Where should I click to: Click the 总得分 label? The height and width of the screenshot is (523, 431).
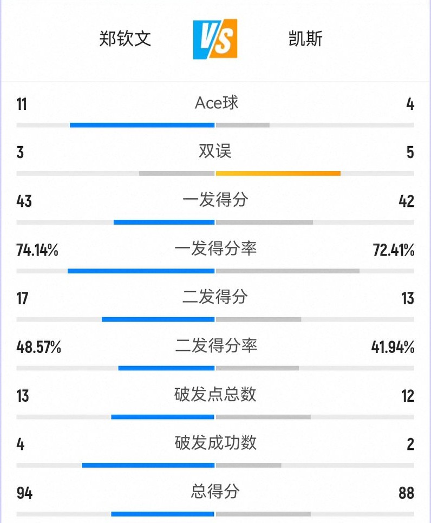coord(215,492)
